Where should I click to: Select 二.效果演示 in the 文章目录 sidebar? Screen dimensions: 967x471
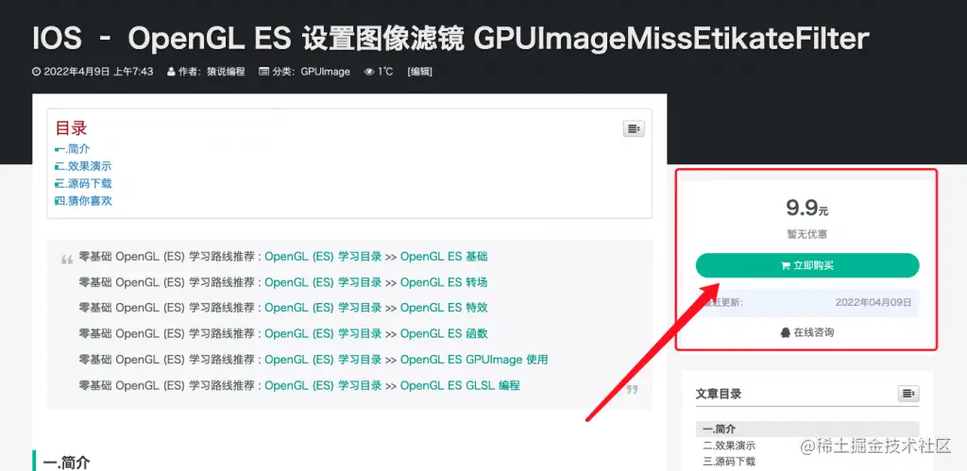729,446
